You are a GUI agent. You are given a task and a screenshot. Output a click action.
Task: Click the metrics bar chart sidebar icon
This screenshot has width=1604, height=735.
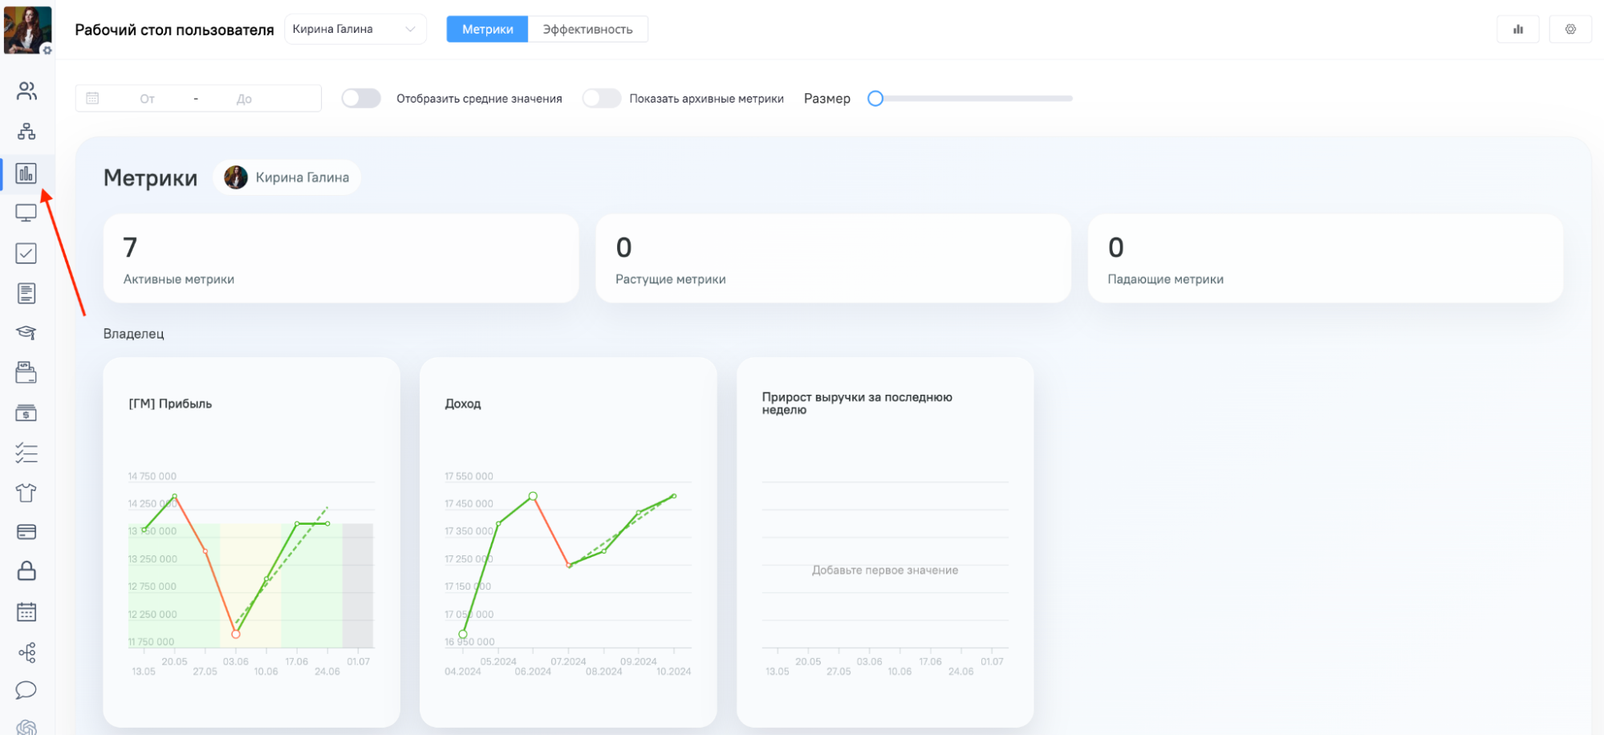[x=26, y=173]
